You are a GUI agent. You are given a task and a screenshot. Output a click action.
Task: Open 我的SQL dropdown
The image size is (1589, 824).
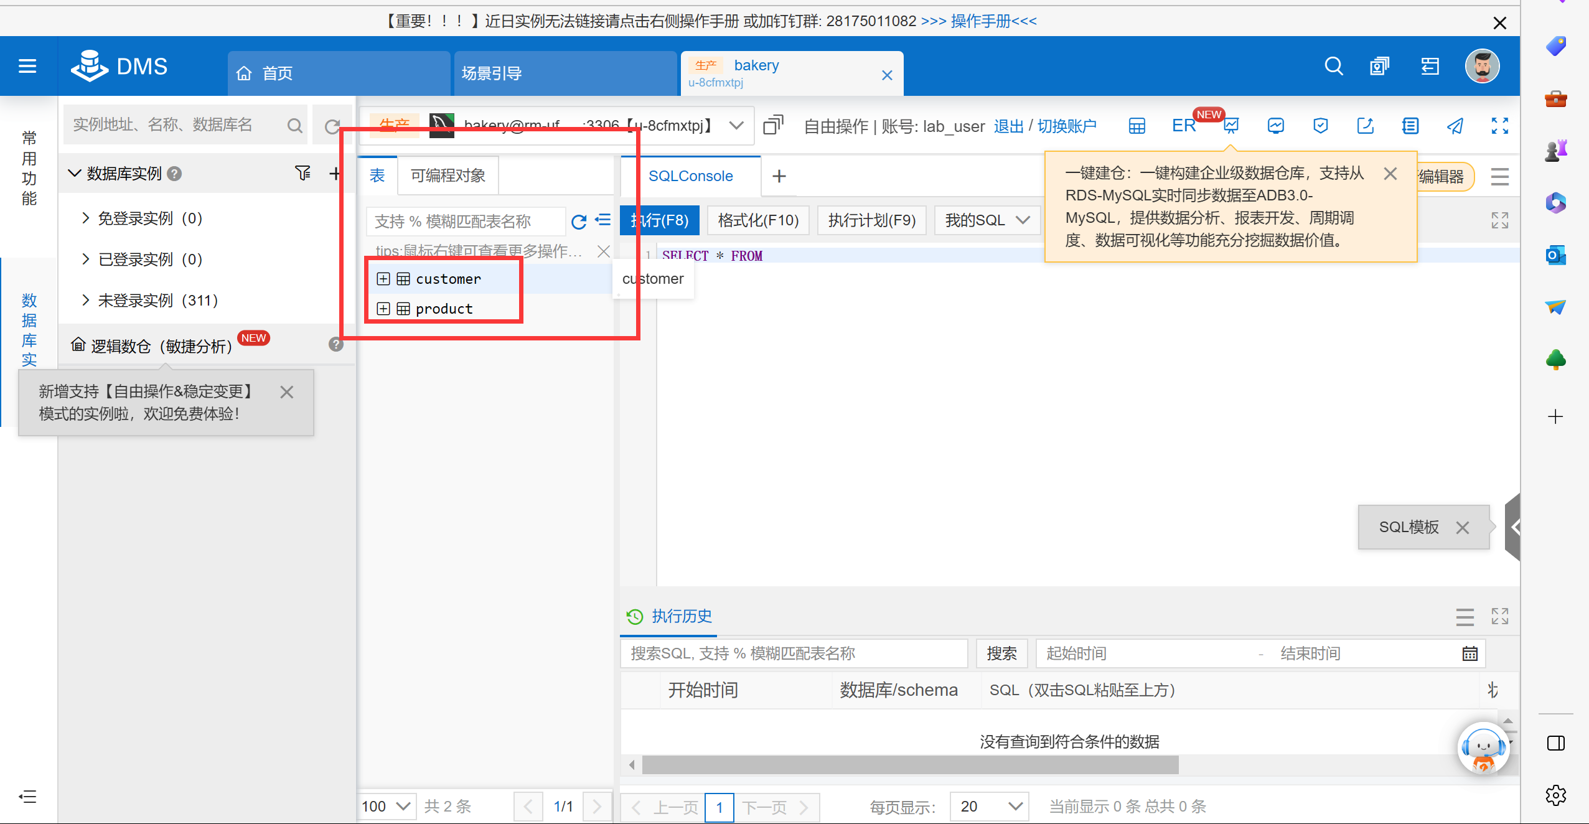tap(987, 220)
